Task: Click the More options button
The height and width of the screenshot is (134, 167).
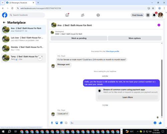Action: pos(135,38)
